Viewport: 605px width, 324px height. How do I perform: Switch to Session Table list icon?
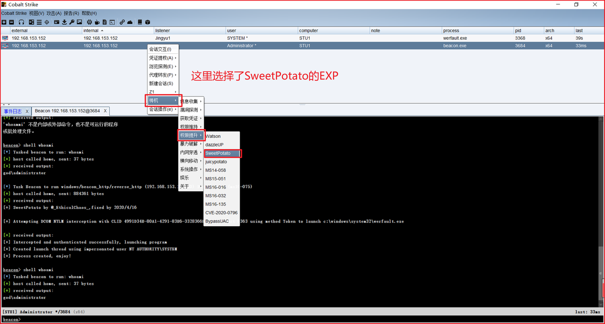point(39,22)
